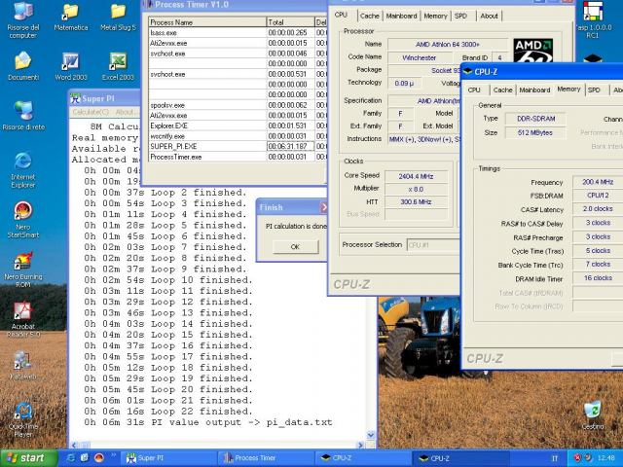This screenshot has height=467, width=623.
Task: Activate second CPU-Z taskbar button
Action: (x=461, y=458)
